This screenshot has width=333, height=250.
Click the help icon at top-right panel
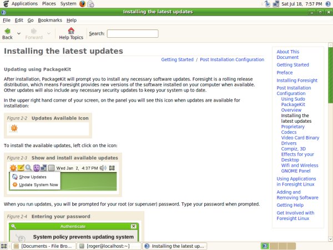(x=328, y=4)
